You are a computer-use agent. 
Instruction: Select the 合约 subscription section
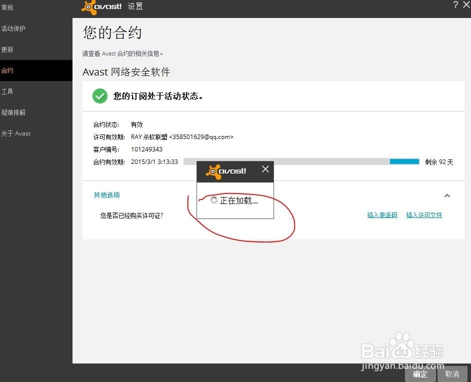36,70
